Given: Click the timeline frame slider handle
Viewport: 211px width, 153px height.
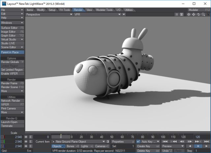Looking at the screenshot, I should point(61,137).
